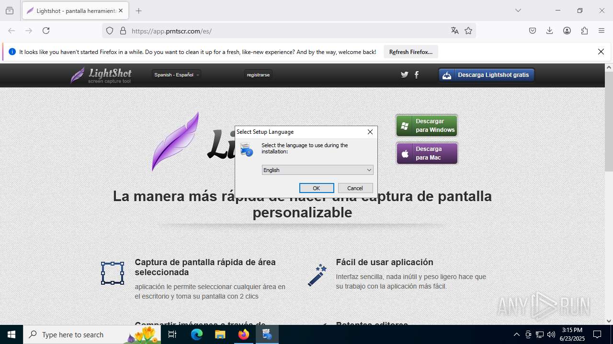Open volume control in tray
This screenshot has width=613, height=344.
coord(551,334)
